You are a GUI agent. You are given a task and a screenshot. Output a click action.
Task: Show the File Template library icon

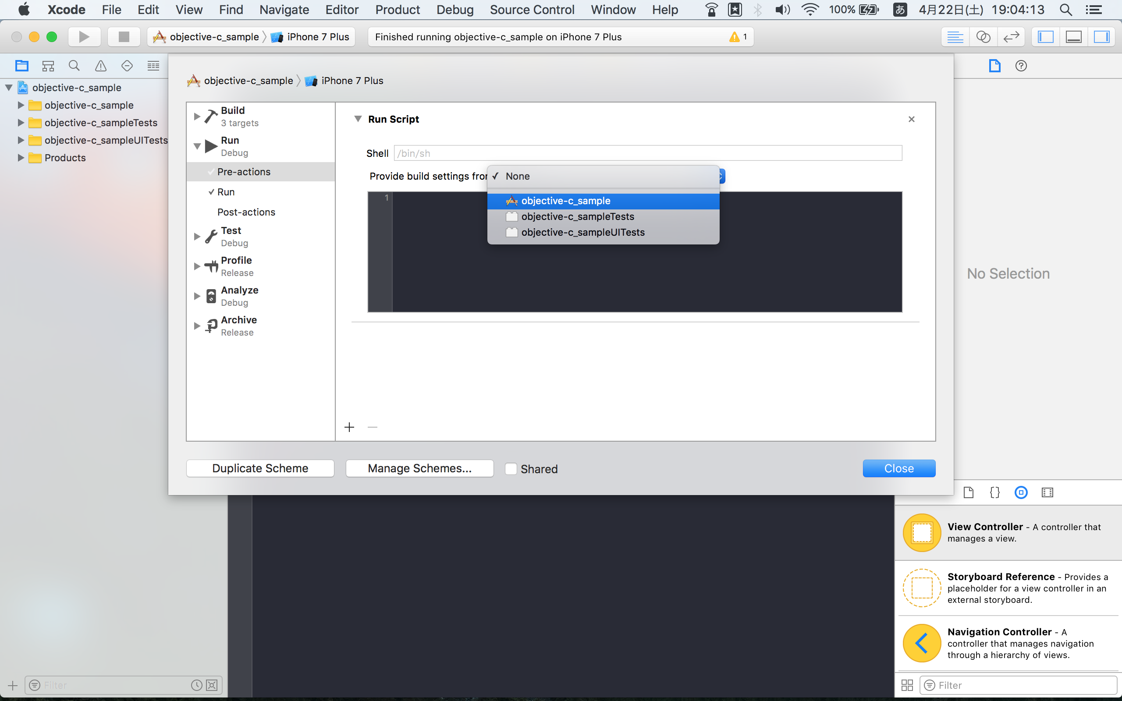tap(969, 492)
